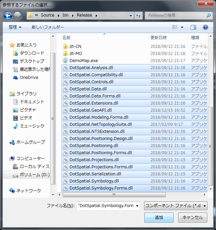Image resolution: width=216 pixels, height=230 pixels.
Task: Select ライブラリ in navigation pane
Action: [x=23, y=93]
